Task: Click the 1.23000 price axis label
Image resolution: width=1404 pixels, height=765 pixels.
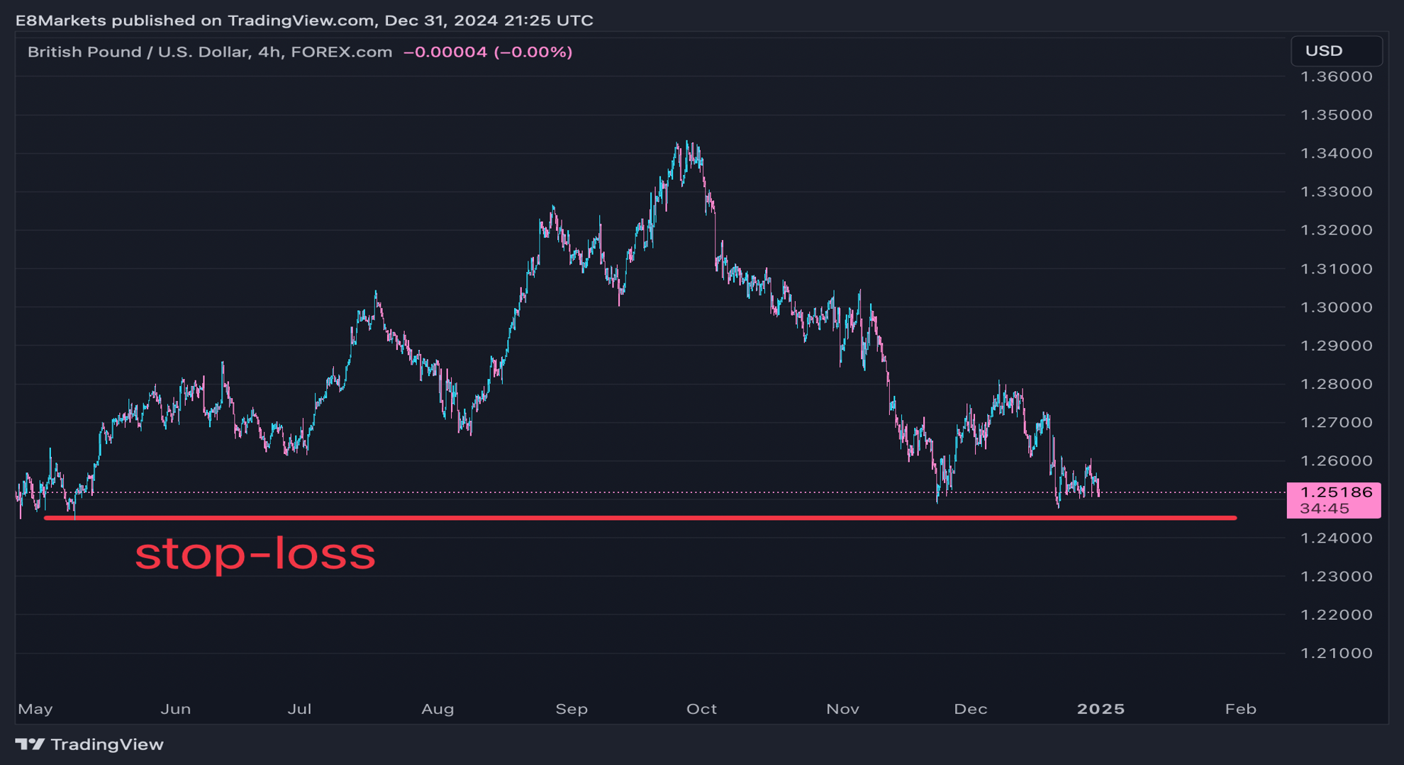Action: coord(1337,577)
